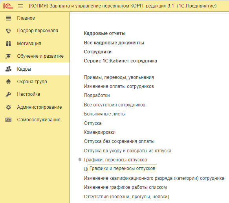Image resolution: width=229 pixels, height=203 pixels.
Task: Click the Самообслуживание ID card icon
Action: tap(8, 120)
